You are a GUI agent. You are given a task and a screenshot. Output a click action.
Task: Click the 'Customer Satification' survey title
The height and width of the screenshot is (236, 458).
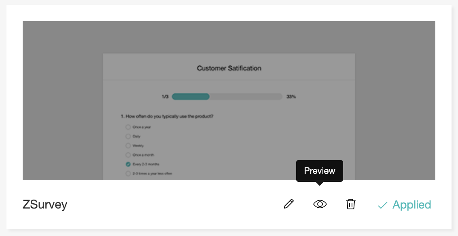pyautogui.click(x=229, y=68)
